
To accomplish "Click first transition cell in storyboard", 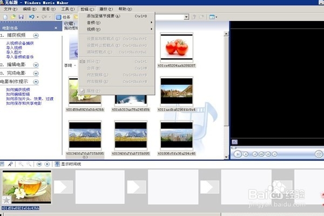I will [x=63, y=187].
